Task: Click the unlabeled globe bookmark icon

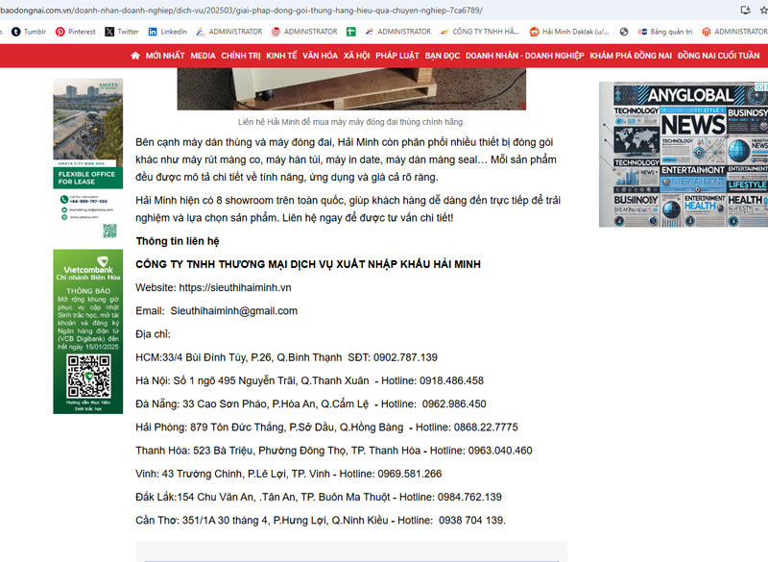Action: coord(624,32)
